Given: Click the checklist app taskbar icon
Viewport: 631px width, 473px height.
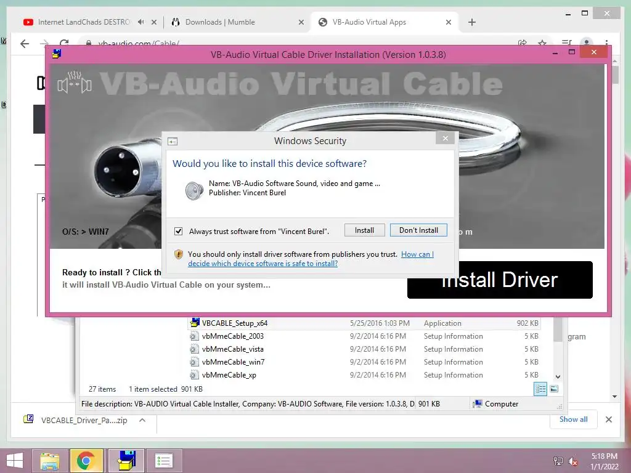Looking at the screenshot, I should (163, 461).
